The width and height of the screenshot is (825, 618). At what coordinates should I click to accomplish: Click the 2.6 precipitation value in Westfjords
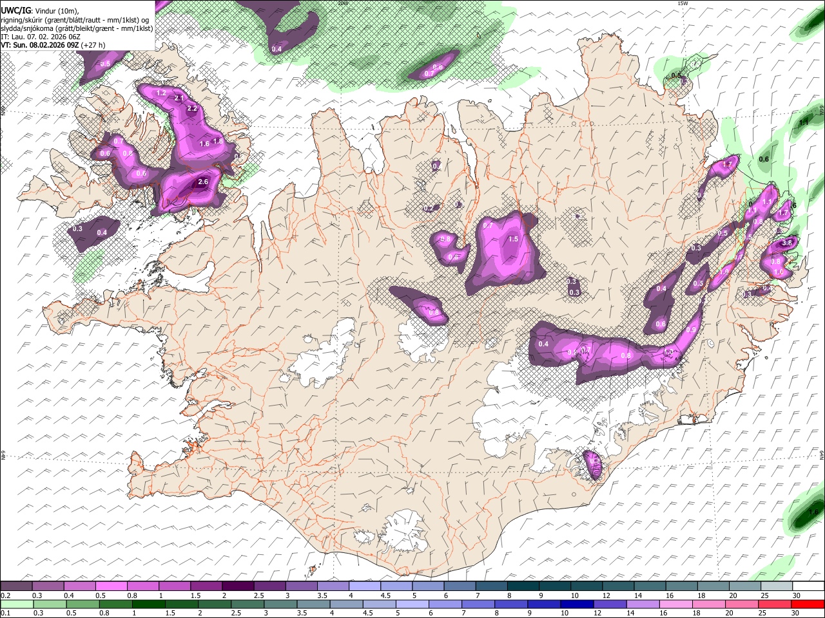[203, 182]
